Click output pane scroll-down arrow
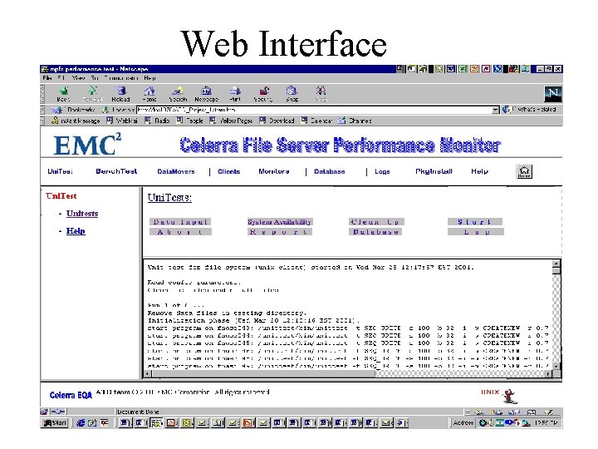 (556, 366)
